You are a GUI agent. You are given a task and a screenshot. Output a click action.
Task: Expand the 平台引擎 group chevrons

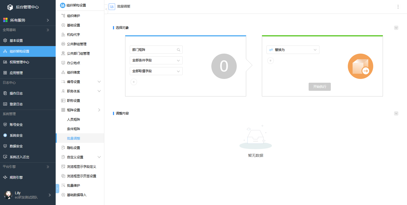(x=48, y=167)
